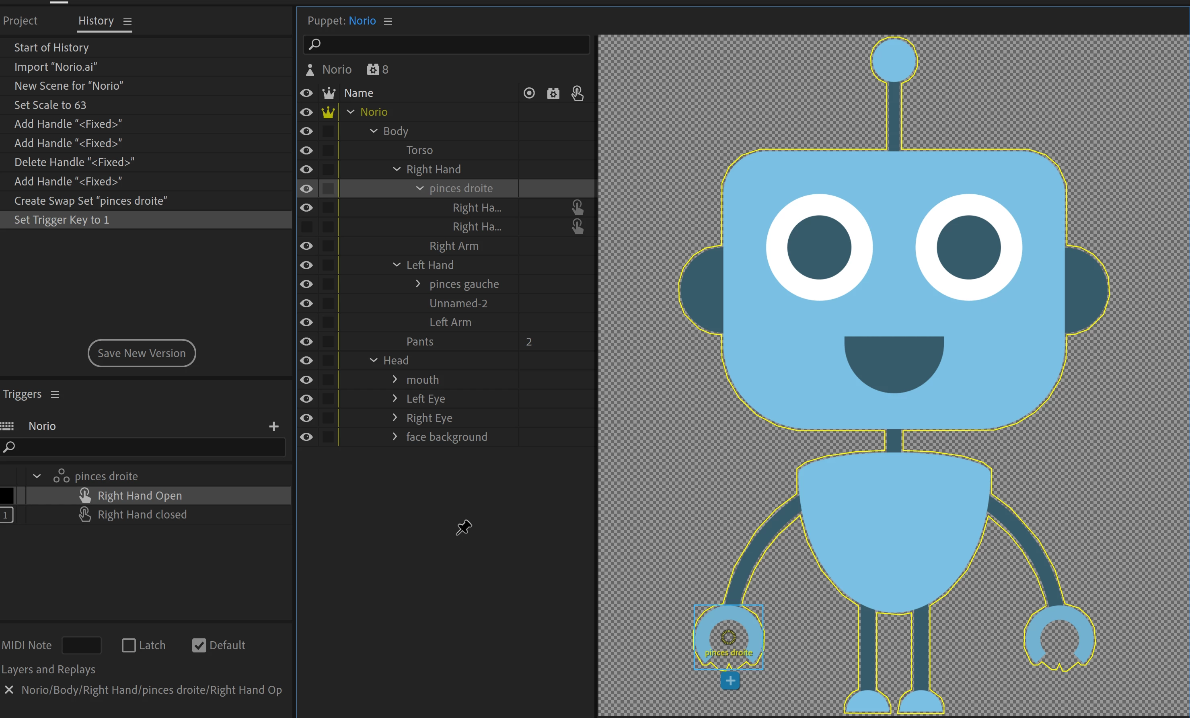Image resolution: width=1190 pixels, height=718 pixels.
Task: Switch to the Project tab
Action: [20, 21]
